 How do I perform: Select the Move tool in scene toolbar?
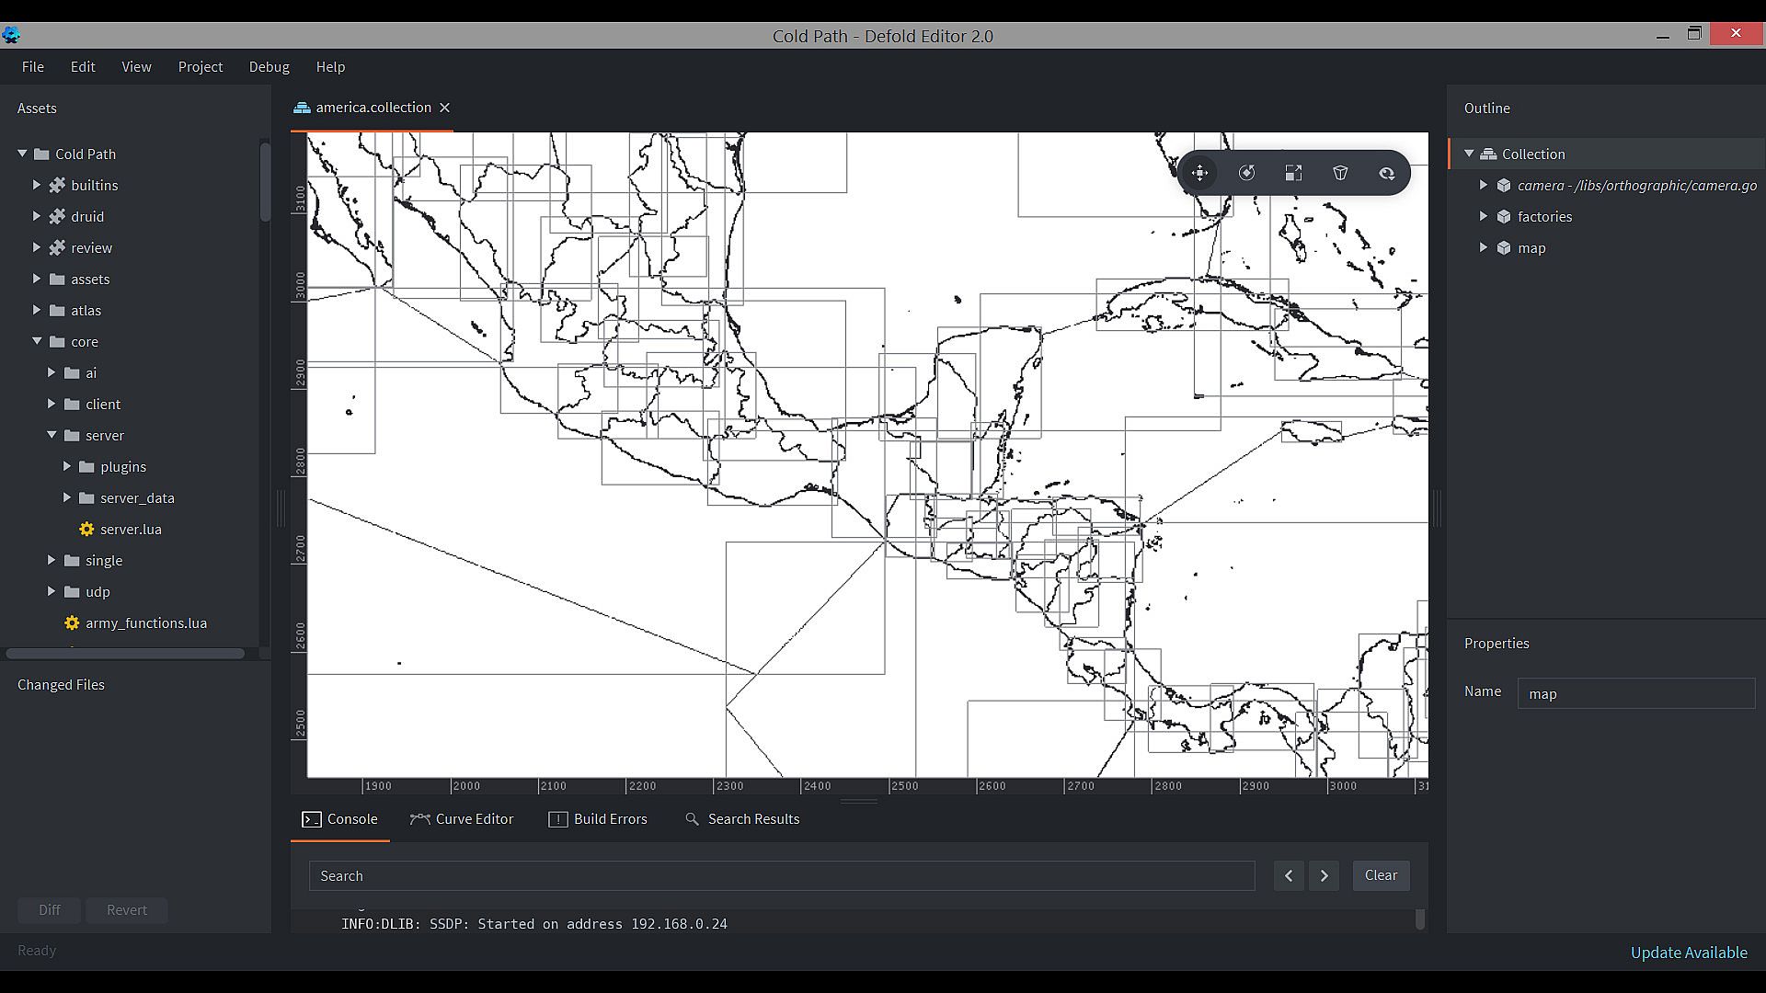(x=1199, y=173)
